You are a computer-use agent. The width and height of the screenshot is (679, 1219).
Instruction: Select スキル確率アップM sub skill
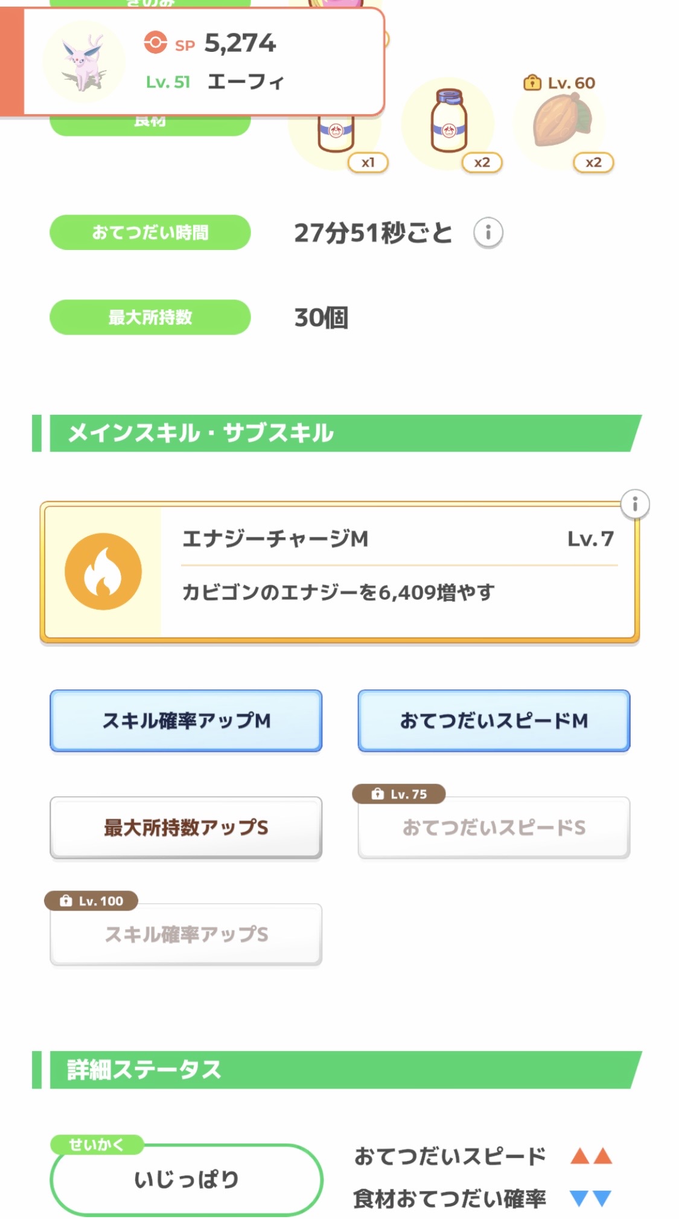186,721
